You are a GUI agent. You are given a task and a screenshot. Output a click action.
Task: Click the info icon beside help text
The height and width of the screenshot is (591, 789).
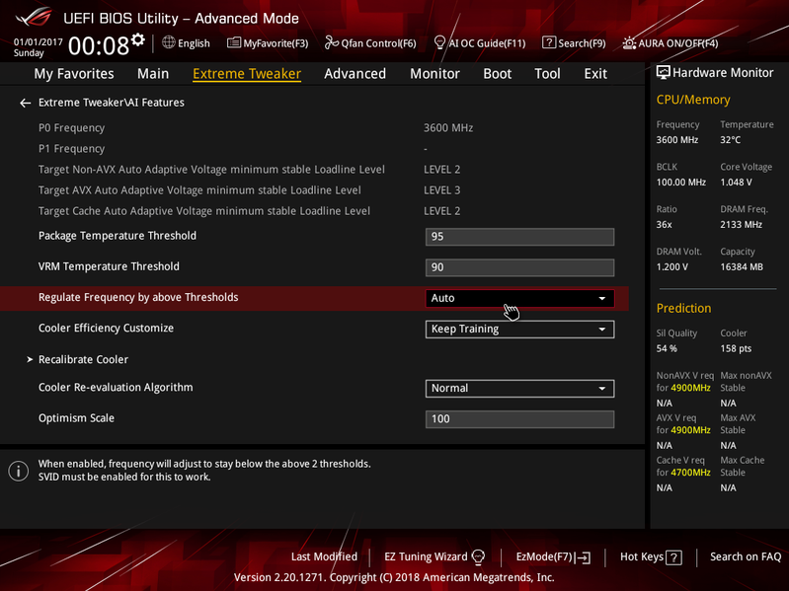(19, 471)
